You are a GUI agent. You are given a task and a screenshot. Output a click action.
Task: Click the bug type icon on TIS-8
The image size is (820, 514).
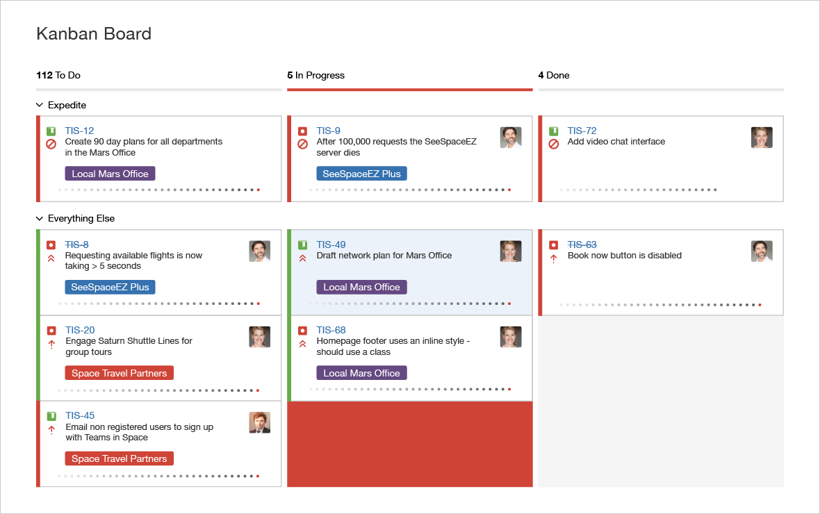click(x=51, y=245)
